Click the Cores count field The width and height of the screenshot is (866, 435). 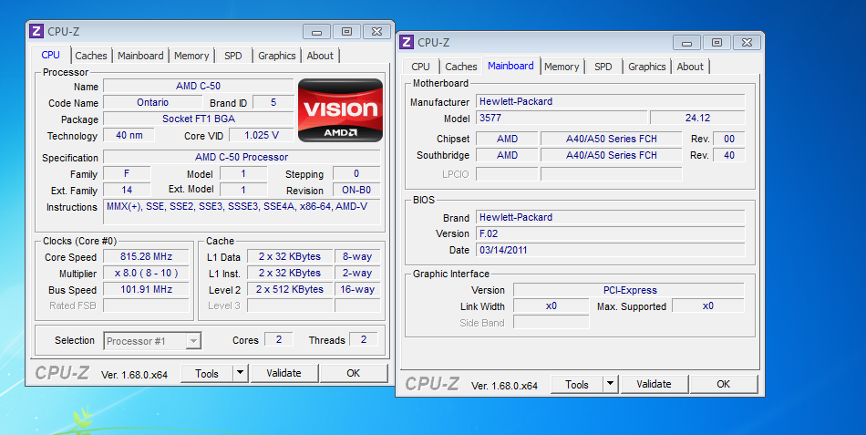(279, 339)
